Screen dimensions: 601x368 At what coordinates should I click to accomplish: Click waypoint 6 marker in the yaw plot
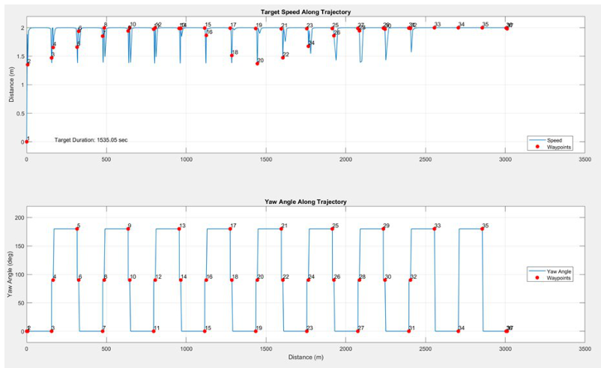coord(79,280)
